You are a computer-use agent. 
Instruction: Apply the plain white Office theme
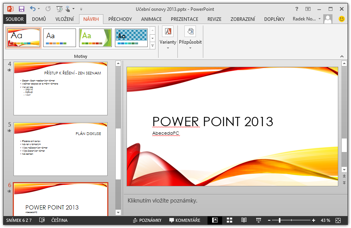[59, 38]
